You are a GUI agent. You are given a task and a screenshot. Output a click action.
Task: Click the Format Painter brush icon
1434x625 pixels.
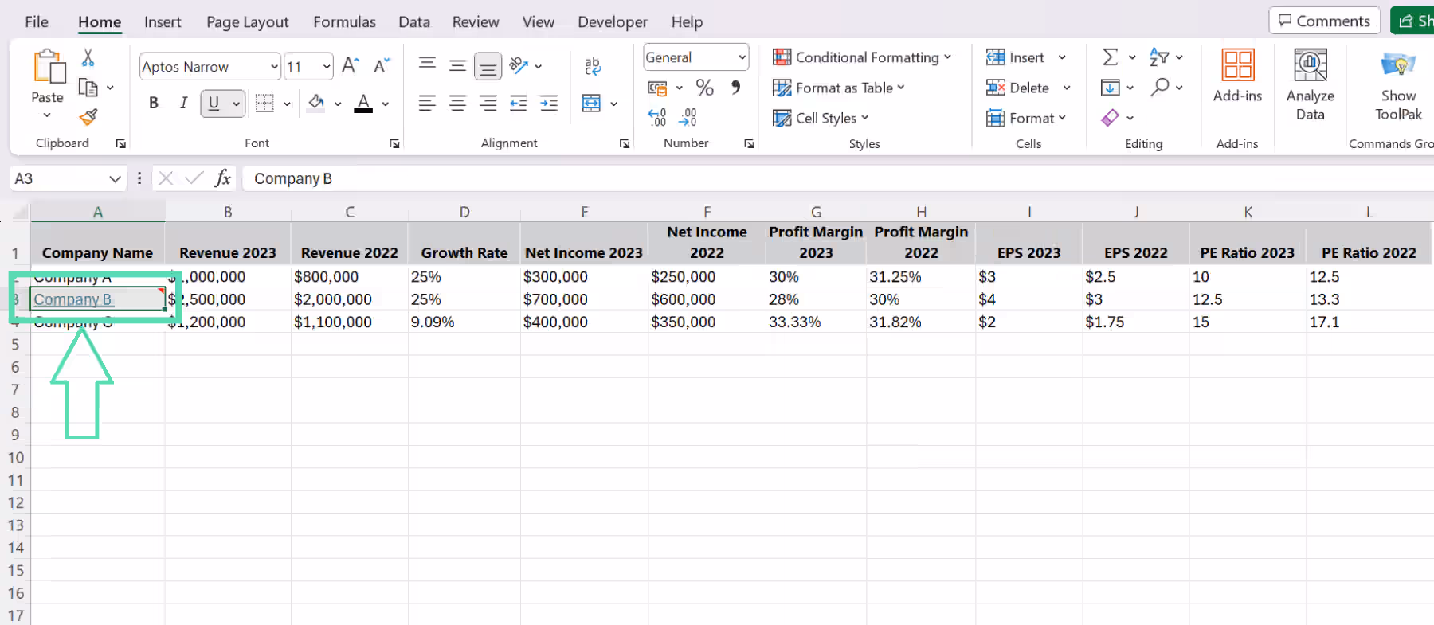pyautogui.click(x=88, y=117)
